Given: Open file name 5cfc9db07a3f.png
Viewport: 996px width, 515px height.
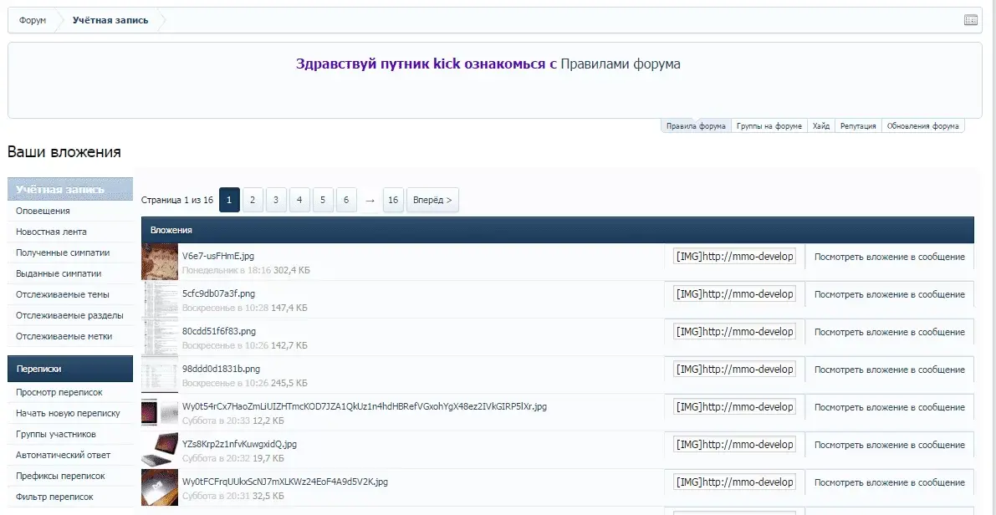Looking at the screenshot, I should (219, 293).
